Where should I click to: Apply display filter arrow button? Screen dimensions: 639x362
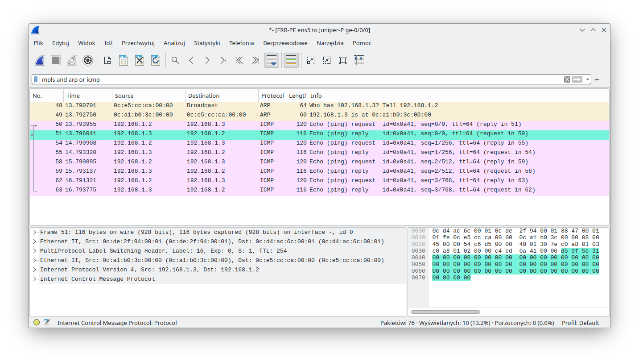[577, 79]
